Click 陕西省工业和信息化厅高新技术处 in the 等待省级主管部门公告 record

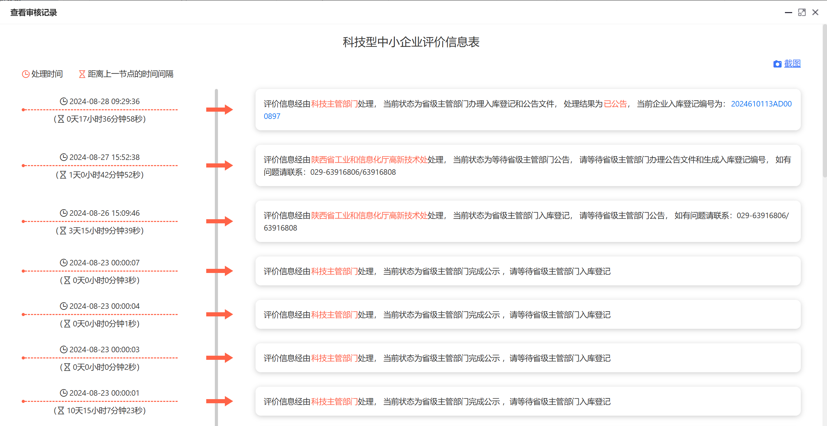(x=369, y=160)
